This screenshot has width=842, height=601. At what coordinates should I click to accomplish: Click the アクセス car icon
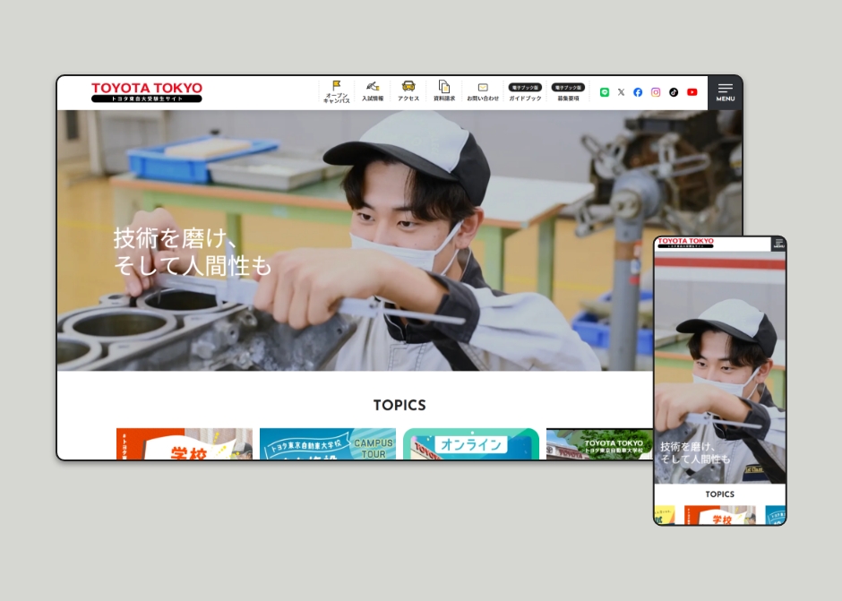click(408, 90)
